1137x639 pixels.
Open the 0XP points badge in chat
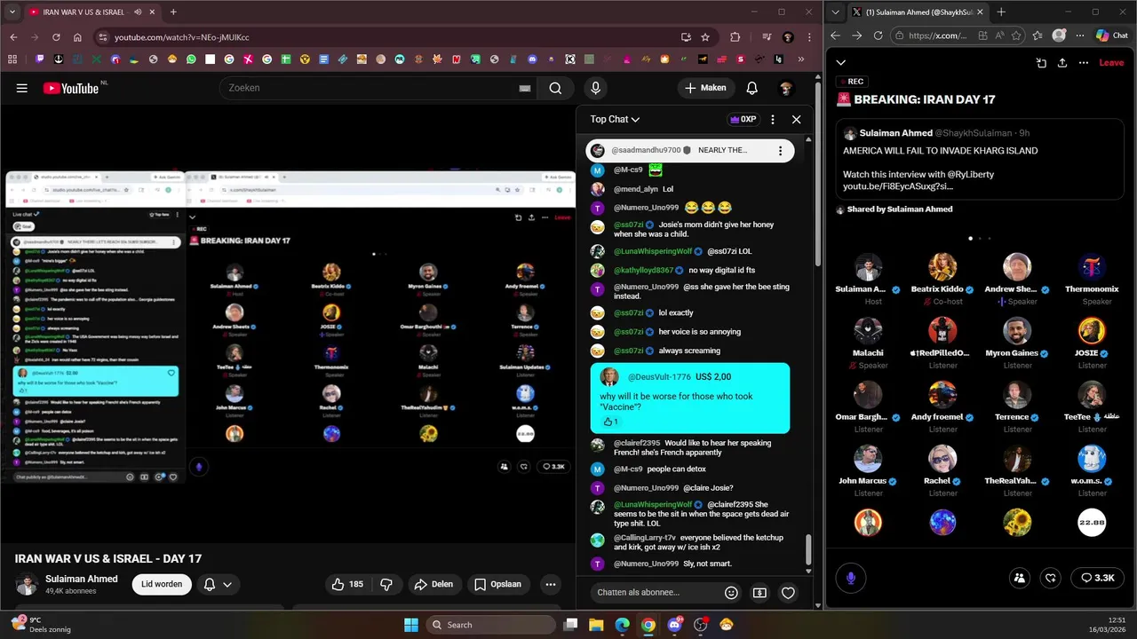[x=743, y=119]
